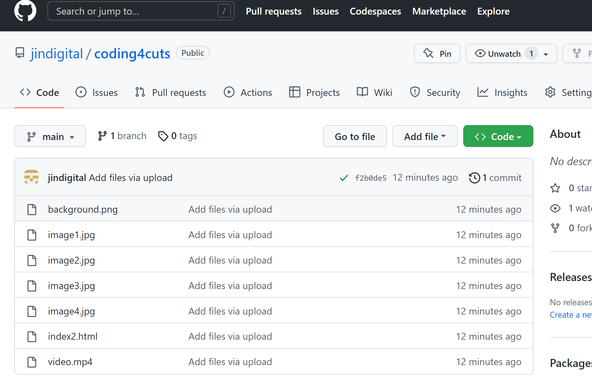Click the commit message in the video.mp4 row
Screen dimensions: 592x385
(230, 362)
